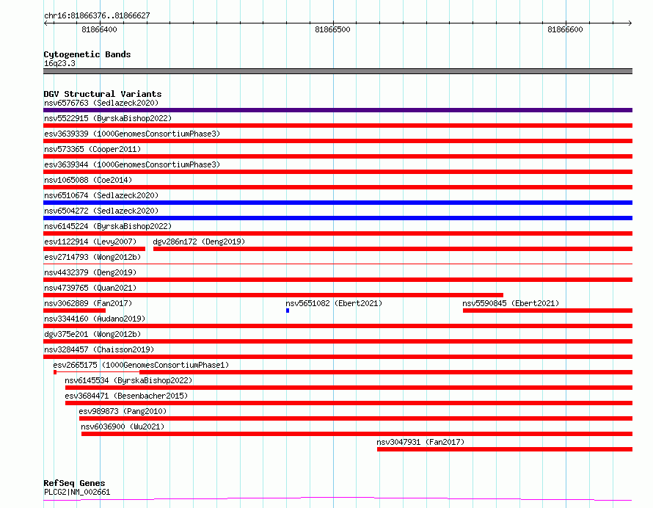Viewport: 653px width, 508px height.
Task: Click the 81866400 ruler position
Action: tap(100, 29)
